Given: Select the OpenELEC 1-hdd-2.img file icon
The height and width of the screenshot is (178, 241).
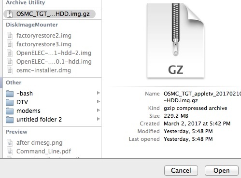Looking at the screenshot, I should tap(10, 53).
